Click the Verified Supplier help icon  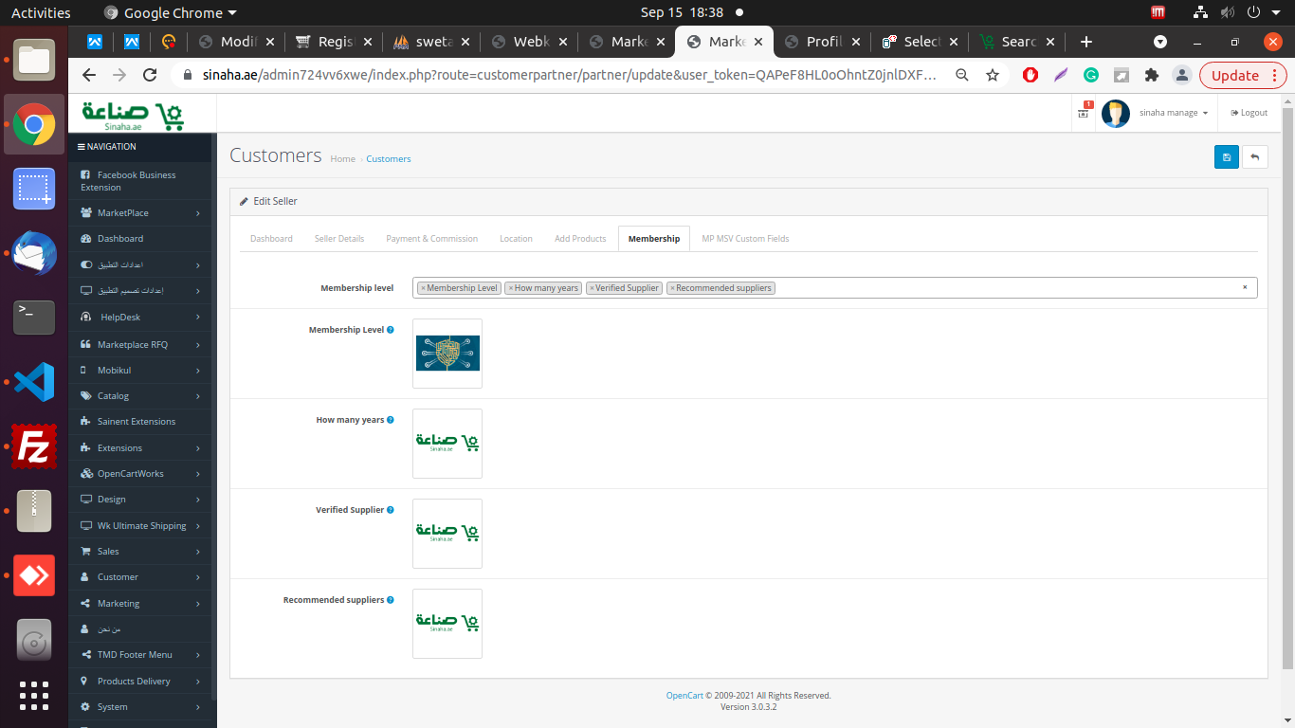pos(391,510)
